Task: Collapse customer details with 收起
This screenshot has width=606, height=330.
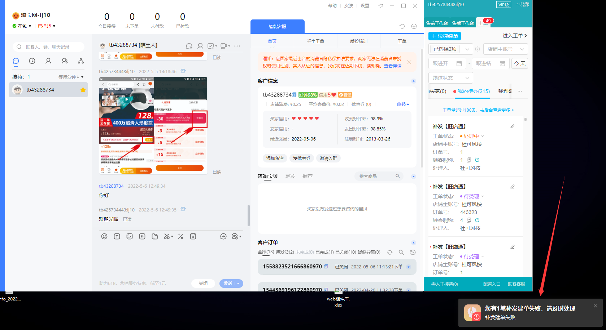Action: pyautogui.click(x=403, y=104)
